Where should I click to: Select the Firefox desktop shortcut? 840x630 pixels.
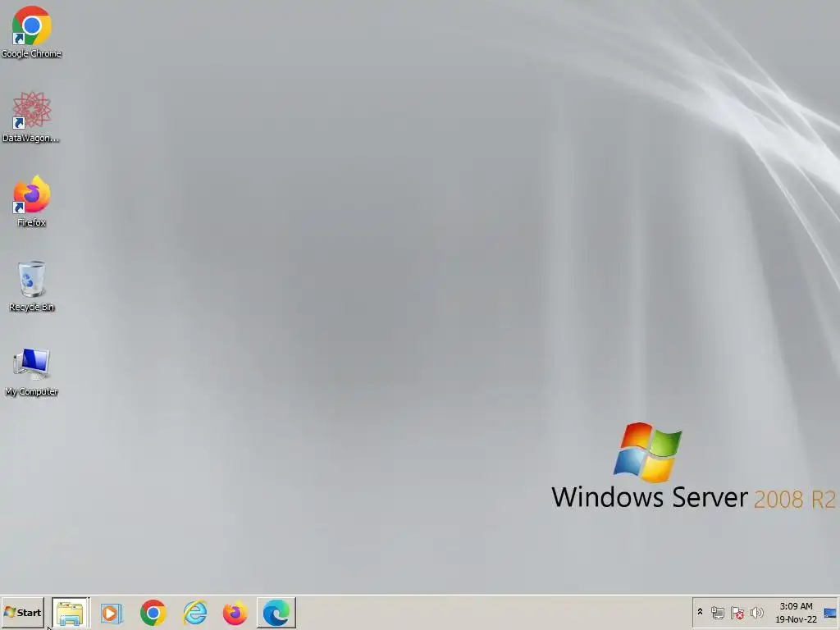pos(31,202)
